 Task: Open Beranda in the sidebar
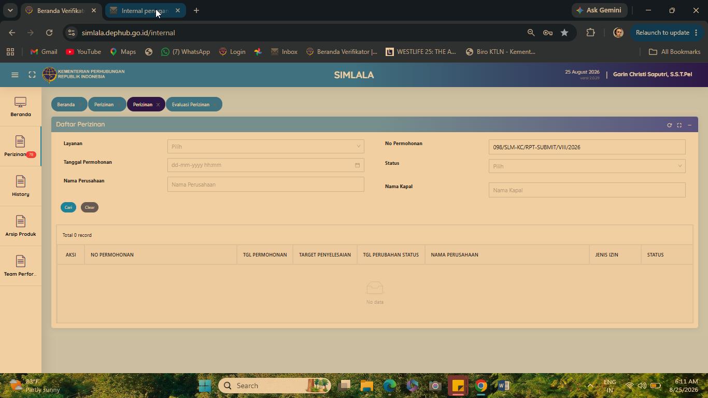point(21,107)
